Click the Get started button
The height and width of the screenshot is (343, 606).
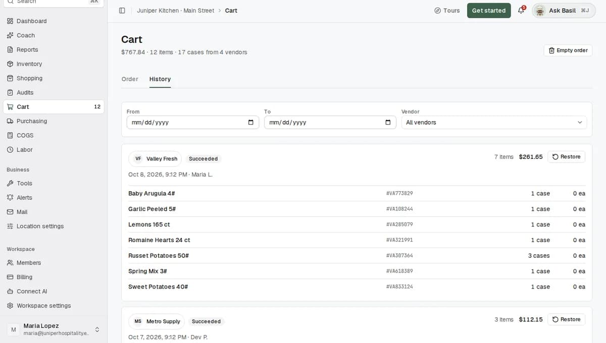pos(489,11)
